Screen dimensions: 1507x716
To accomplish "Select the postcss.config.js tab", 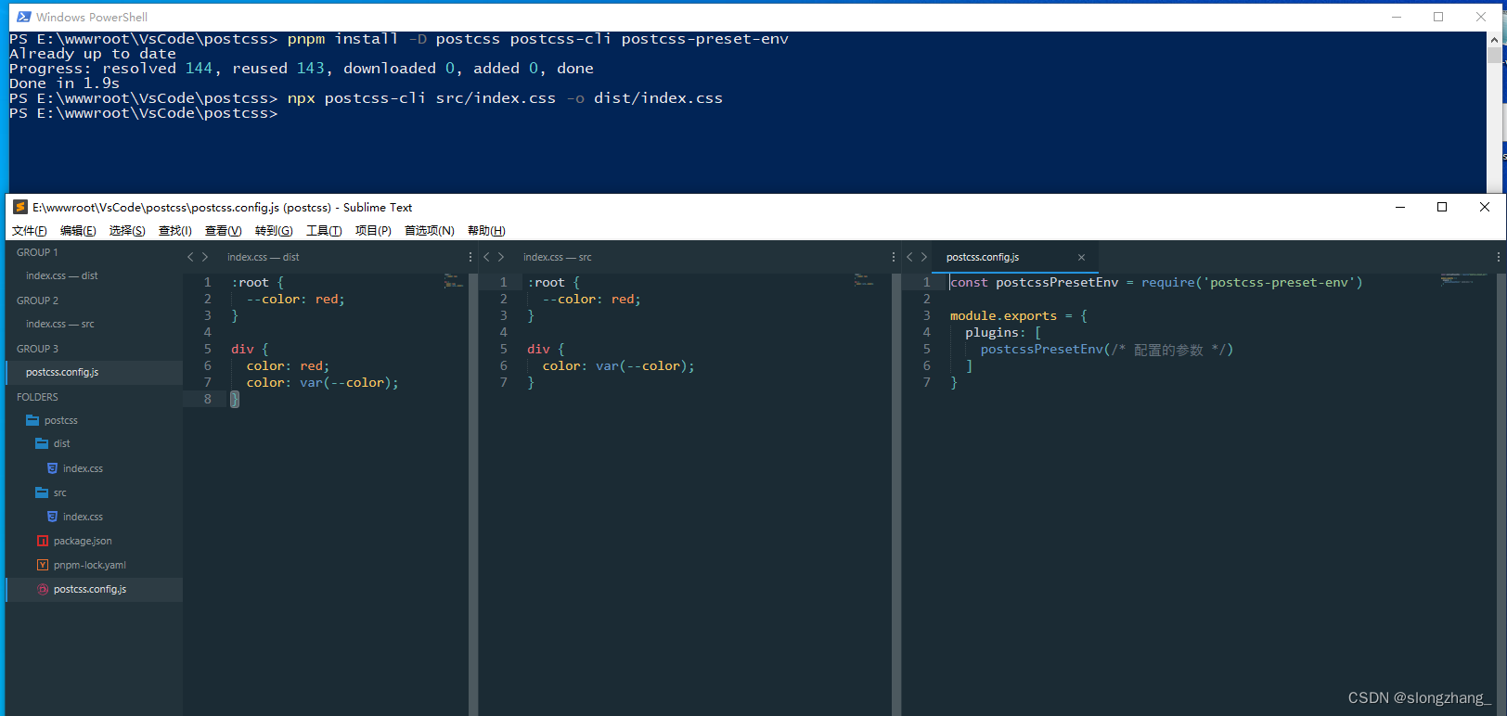I will pyautogui.click(x=983, y=257).
